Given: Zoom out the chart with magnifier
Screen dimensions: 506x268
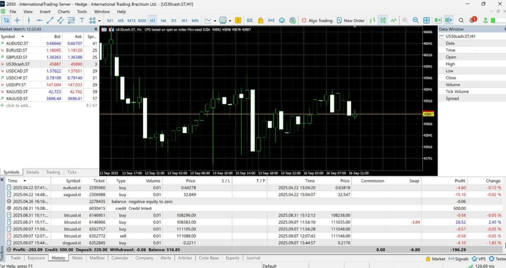Looking at the screenshot, I should click(x=416, y=21).
